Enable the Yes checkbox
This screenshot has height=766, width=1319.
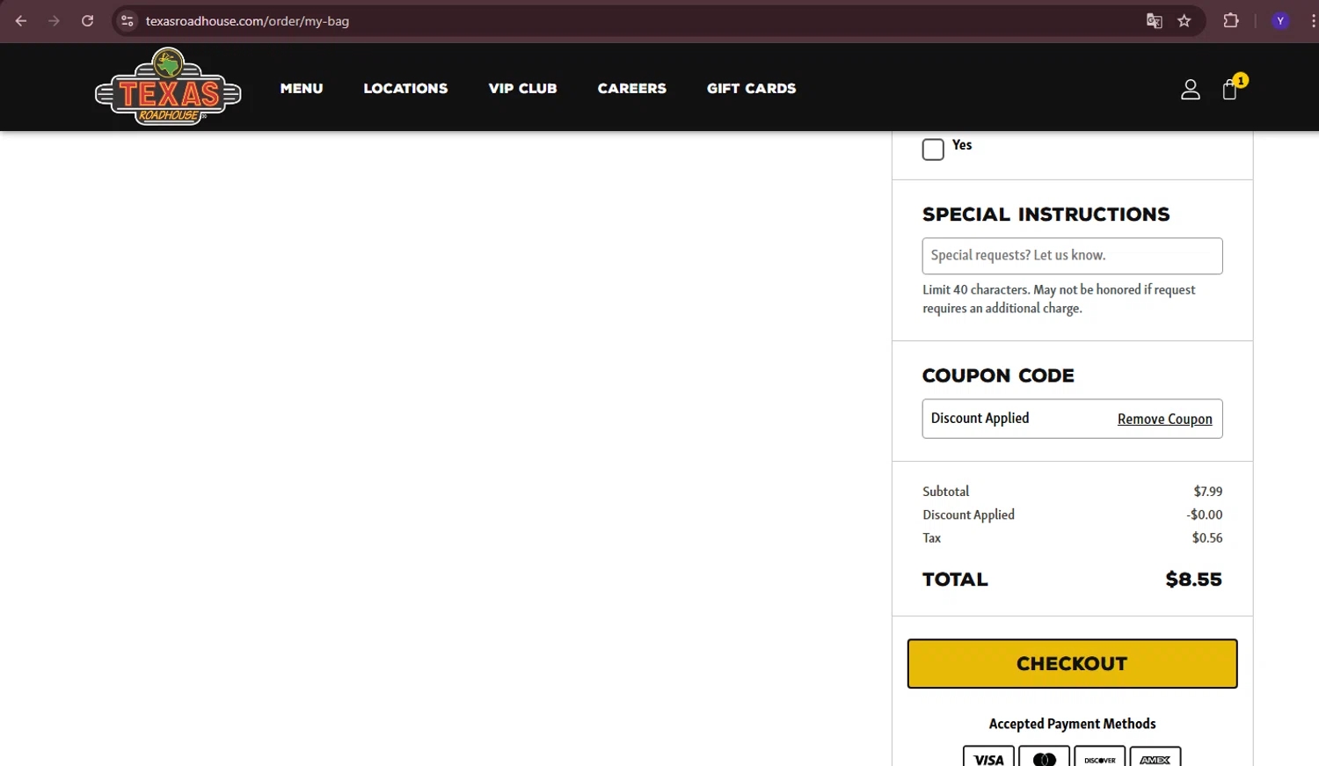point(932,149)
